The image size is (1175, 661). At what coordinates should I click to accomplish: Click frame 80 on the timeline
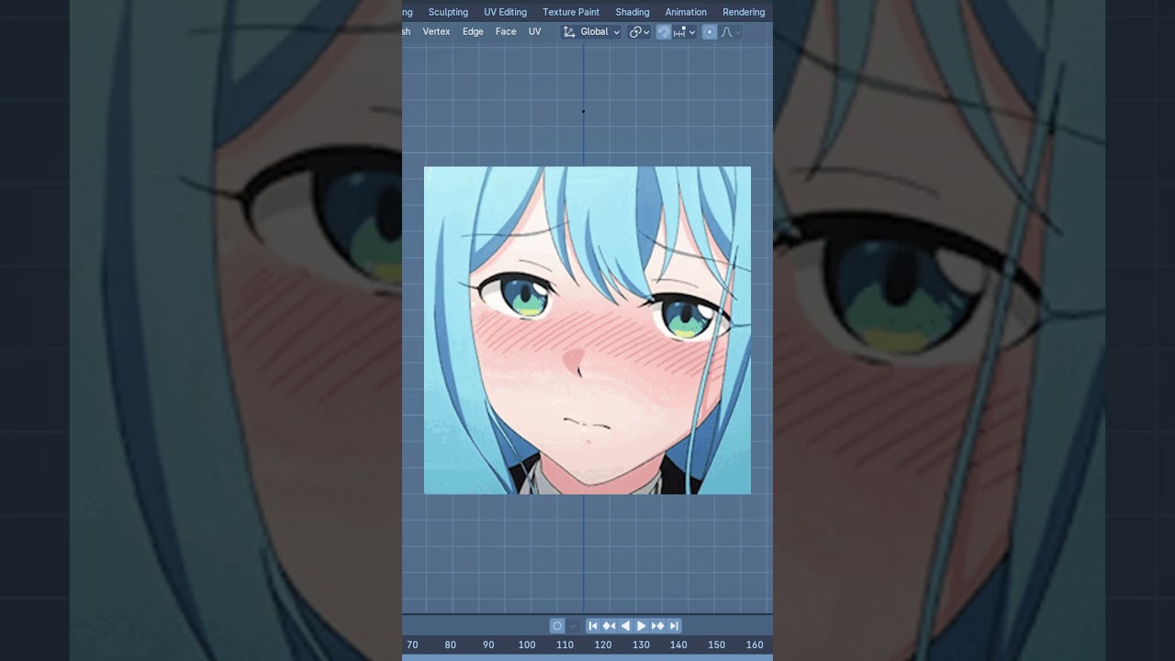click(450, 644)
